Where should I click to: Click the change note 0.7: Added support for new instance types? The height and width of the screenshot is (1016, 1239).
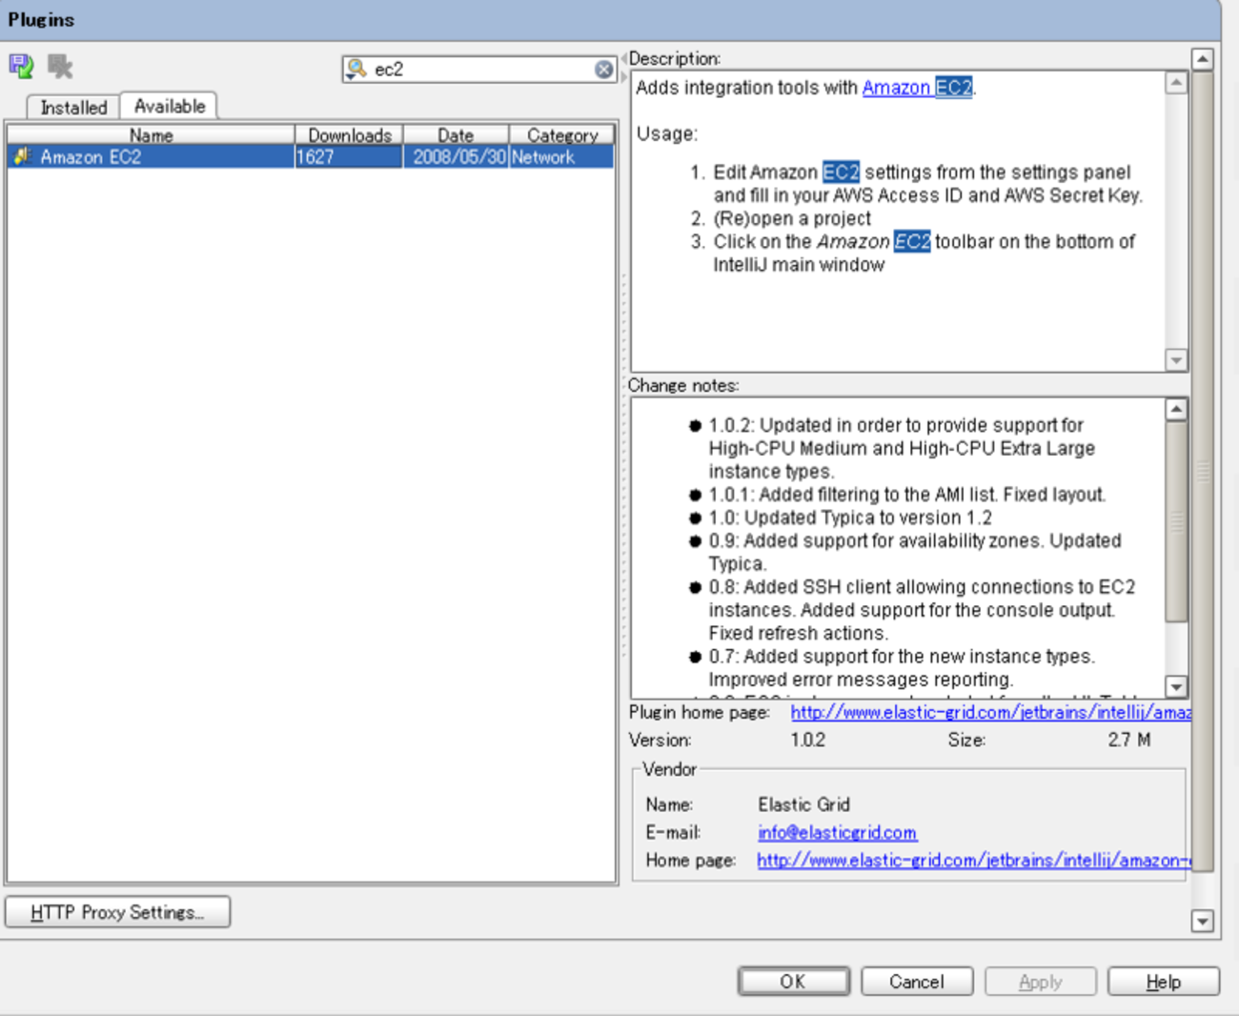pos(902,667)
